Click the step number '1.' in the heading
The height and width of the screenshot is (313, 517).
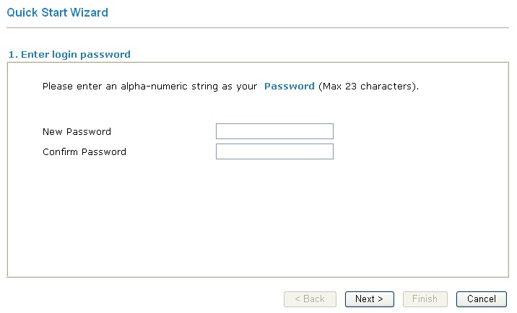click(x=12, y=54)
